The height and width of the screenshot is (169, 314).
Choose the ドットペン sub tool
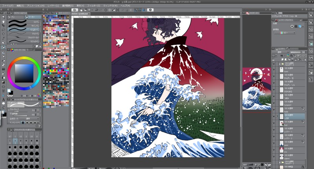coord(24,34)
